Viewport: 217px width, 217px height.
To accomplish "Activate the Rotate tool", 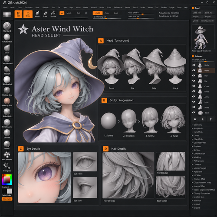I will point(53,14).
